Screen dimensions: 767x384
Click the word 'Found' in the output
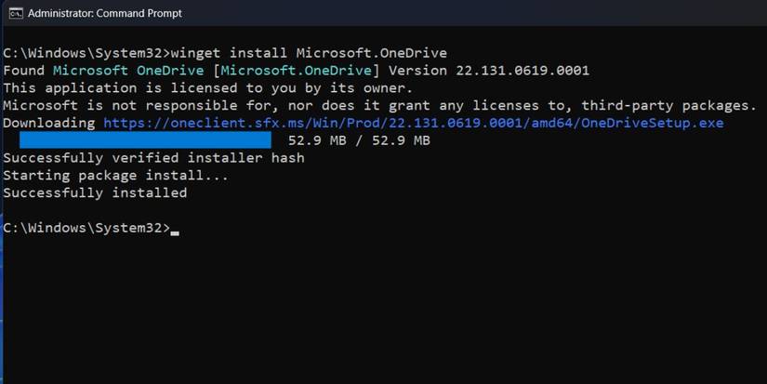(24, 70)
